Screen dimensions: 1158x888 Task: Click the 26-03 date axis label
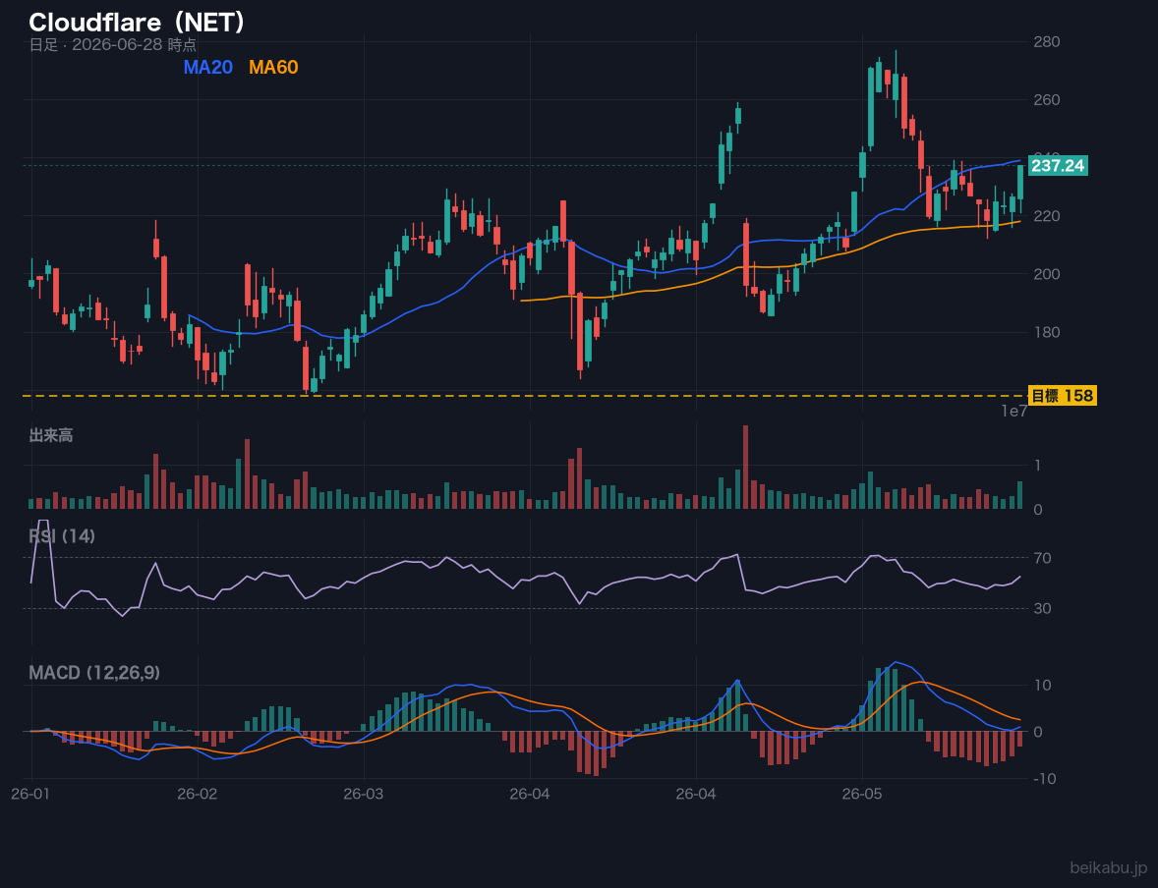[x=364, y=795]
